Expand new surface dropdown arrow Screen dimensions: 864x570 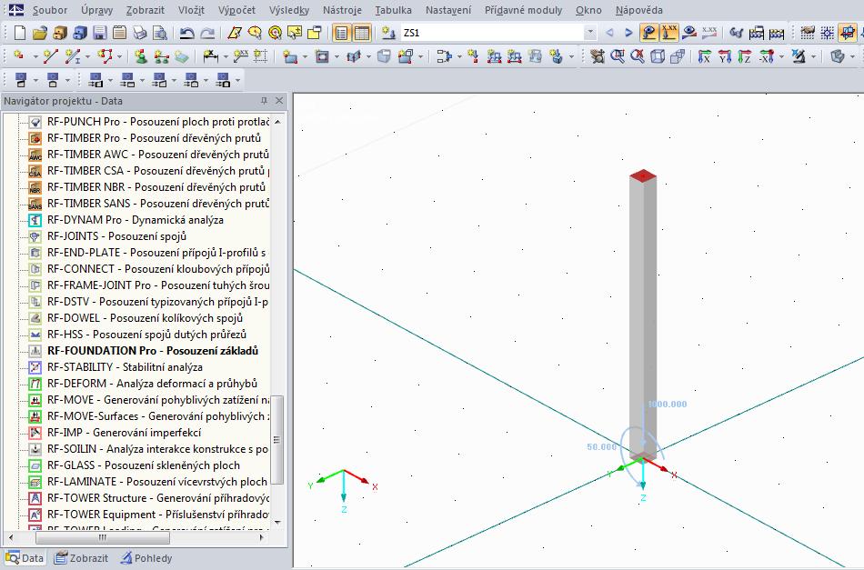pos(305,56)
